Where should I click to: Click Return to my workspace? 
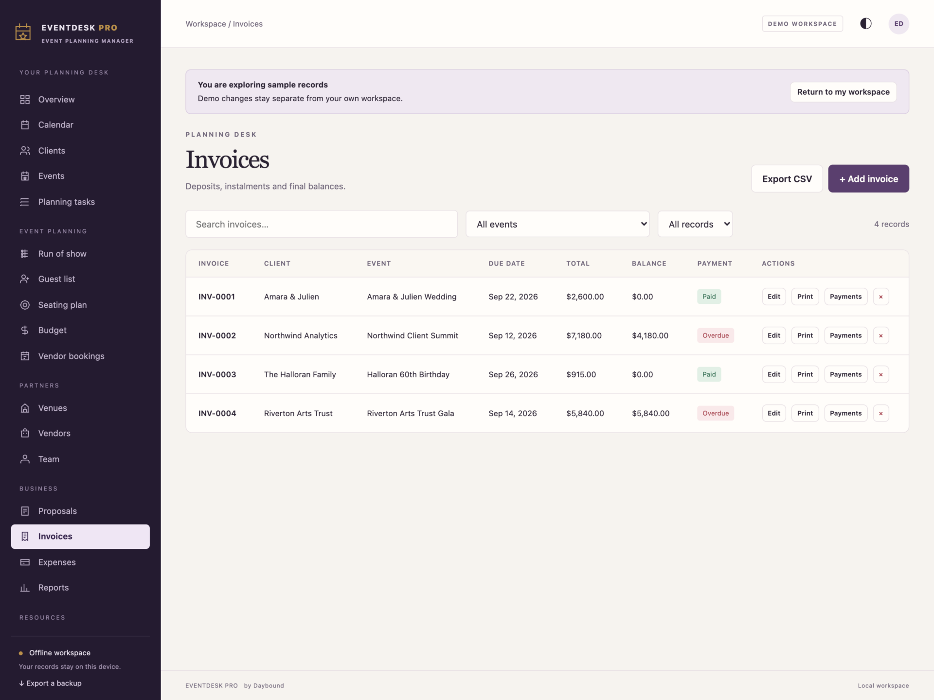pos(843,92)
